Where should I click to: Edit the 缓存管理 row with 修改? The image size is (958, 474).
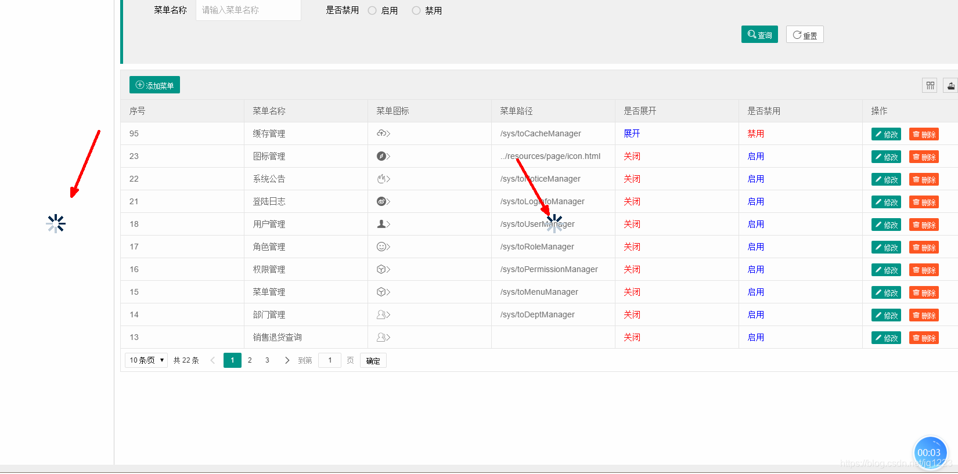tap(886, 134)
